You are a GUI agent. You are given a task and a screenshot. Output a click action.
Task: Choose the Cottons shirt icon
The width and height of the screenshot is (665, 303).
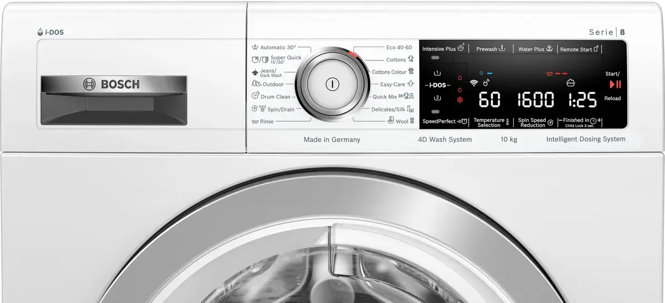coord(410,59)
